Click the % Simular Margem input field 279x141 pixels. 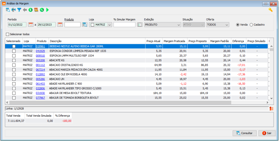click(x=125, y=25)
